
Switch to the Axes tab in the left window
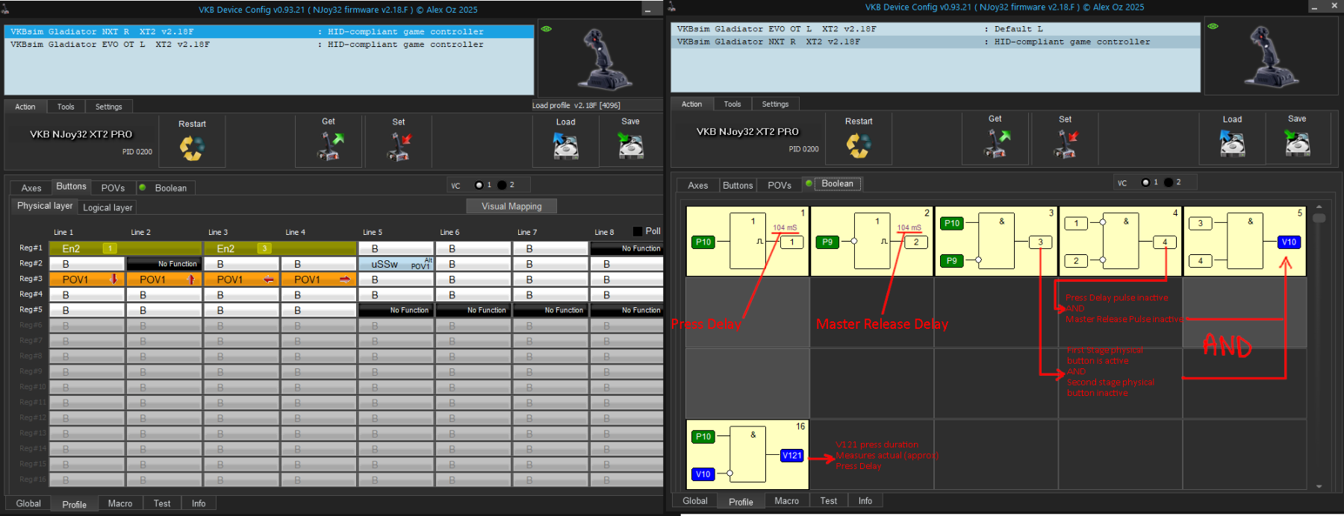click(x=31, y=188)
